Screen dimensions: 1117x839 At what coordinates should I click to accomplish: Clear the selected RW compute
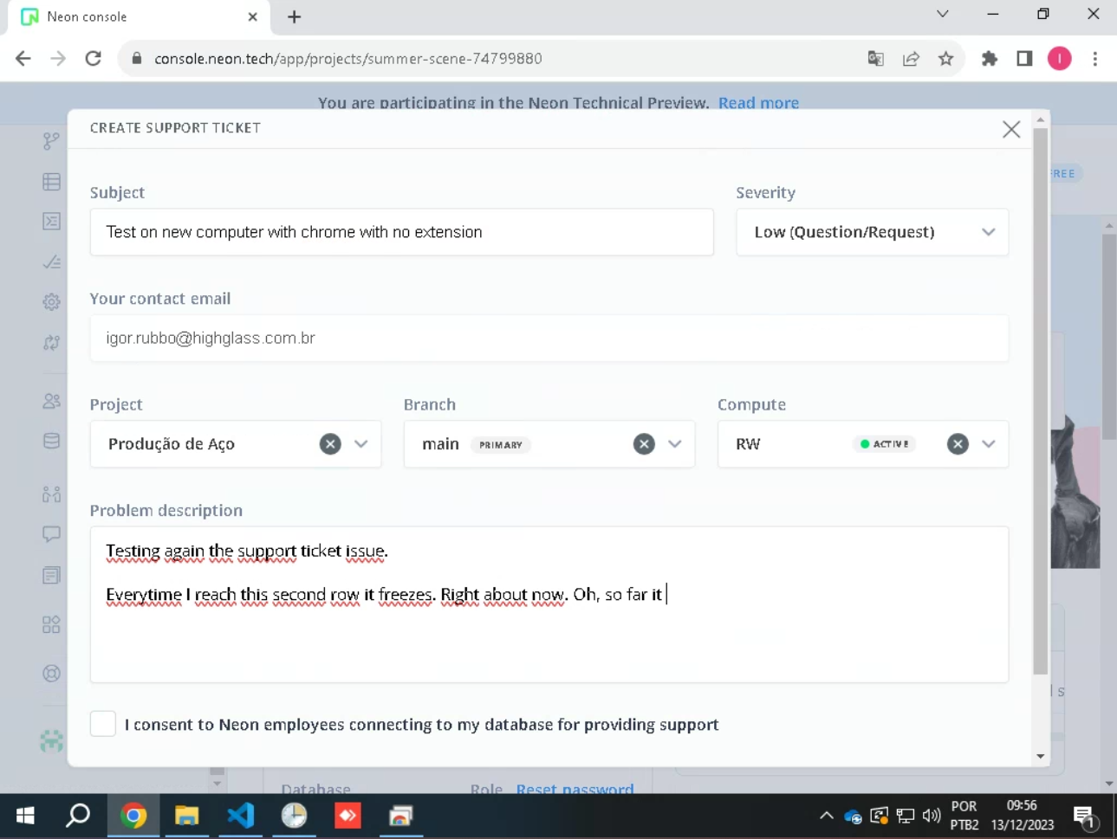[958, 444]
